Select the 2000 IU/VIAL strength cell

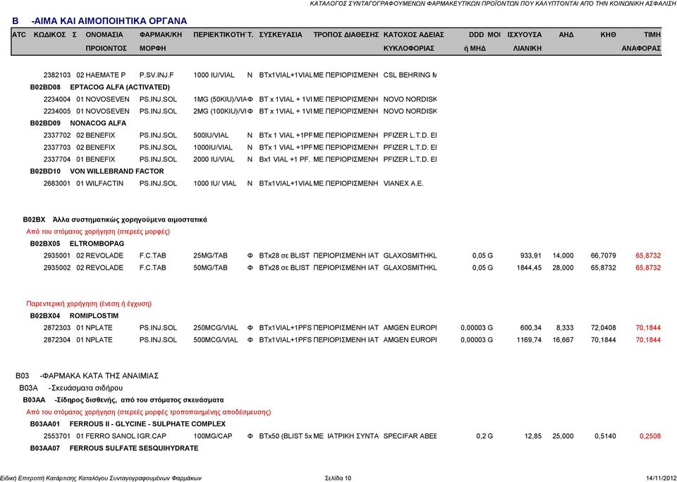point(214,159)
